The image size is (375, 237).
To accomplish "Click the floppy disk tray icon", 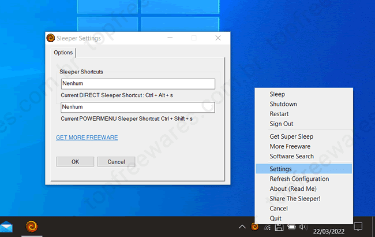I will (279, 227).
